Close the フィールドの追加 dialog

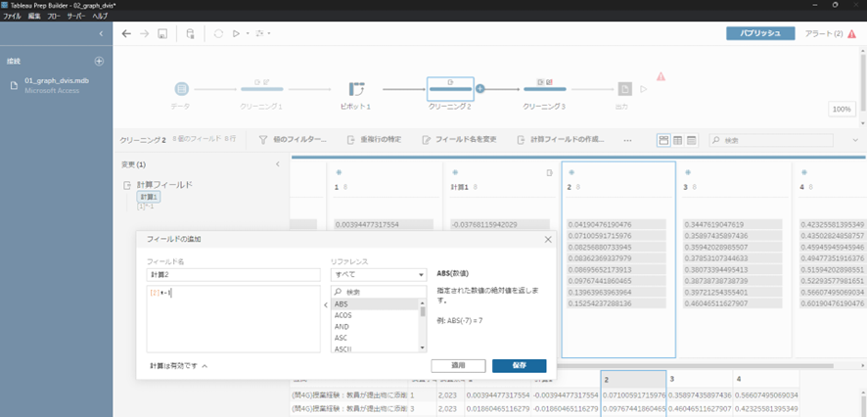pos(548,240)
